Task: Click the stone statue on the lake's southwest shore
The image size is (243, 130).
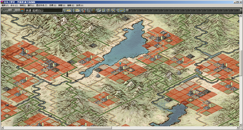Action: click(98, 75)
